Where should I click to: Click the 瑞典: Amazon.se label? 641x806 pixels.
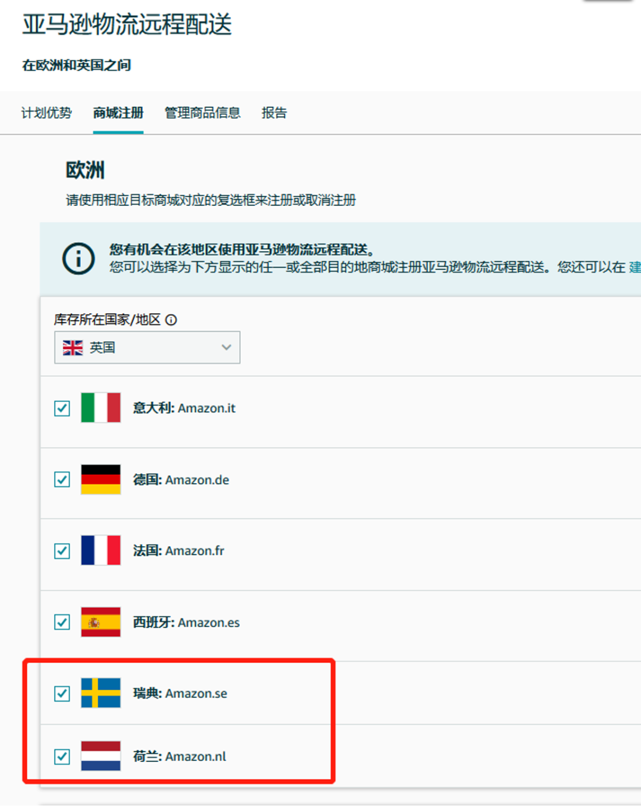pyautogui.click(x=180, y=693)
